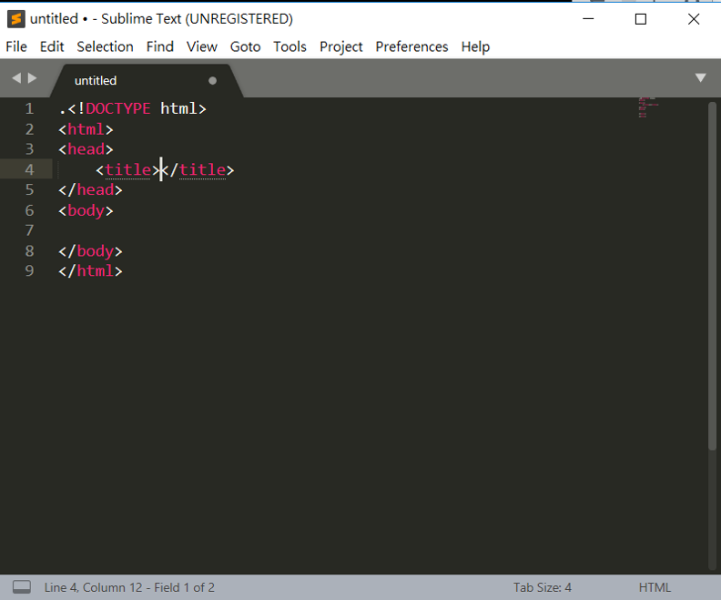Click line number 9 in the gutter

[29, 270]
